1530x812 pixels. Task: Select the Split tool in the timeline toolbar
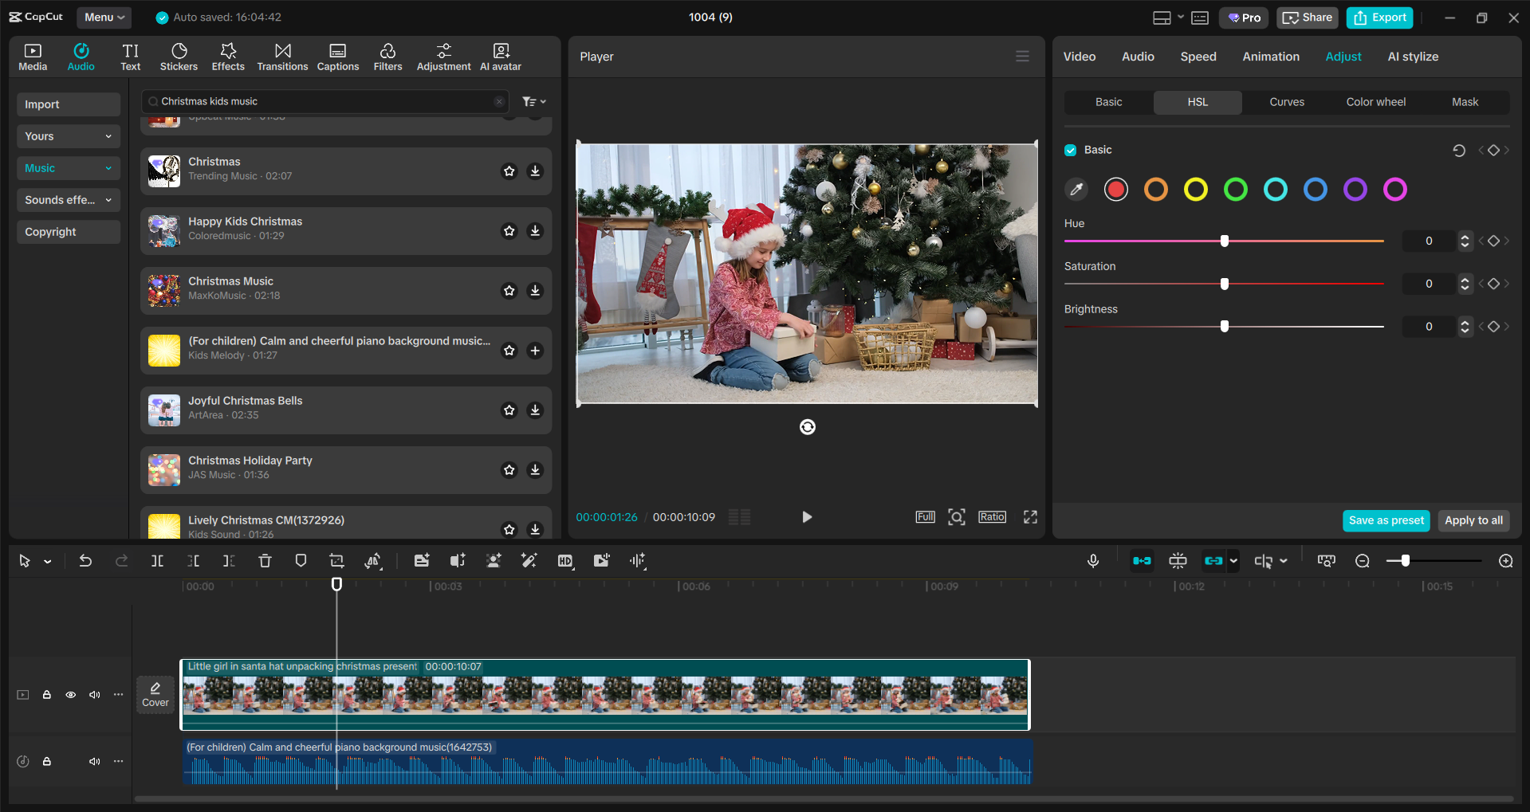pyautogui.click(x=157, y=560)
